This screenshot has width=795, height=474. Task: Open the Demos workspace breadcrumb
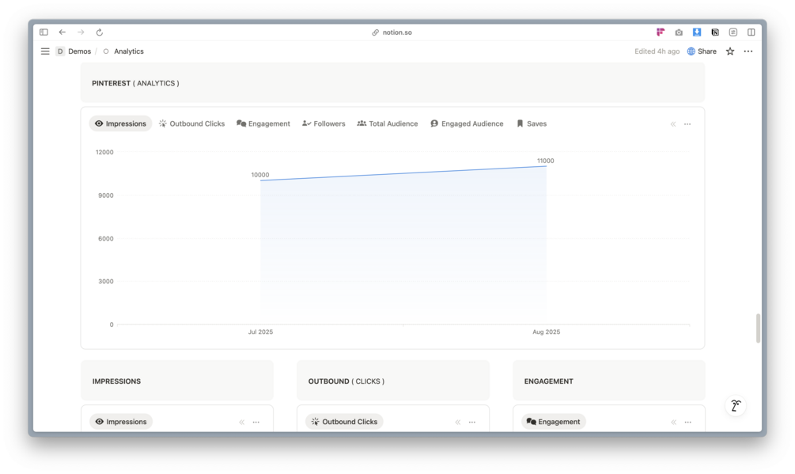(x=74, y=51)
